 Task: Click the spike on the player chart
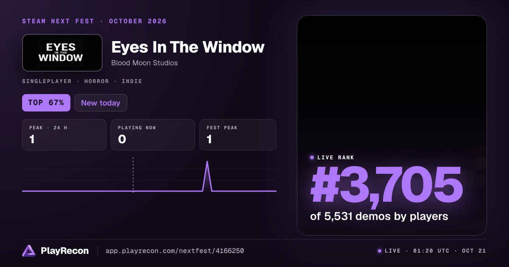[x=207, y=176]
